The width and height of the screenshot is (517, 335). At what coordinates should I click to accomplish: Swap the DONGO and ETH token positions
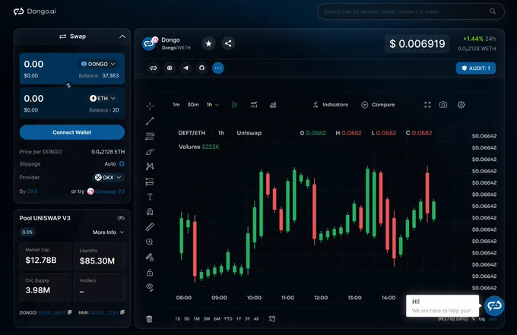[x=68, y=85]
